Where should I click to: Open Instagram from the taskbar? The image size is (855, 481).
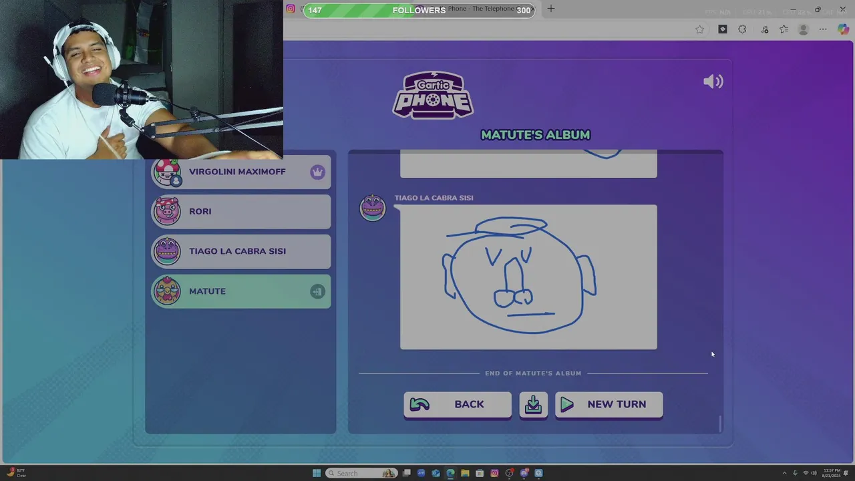coord(494,473)
